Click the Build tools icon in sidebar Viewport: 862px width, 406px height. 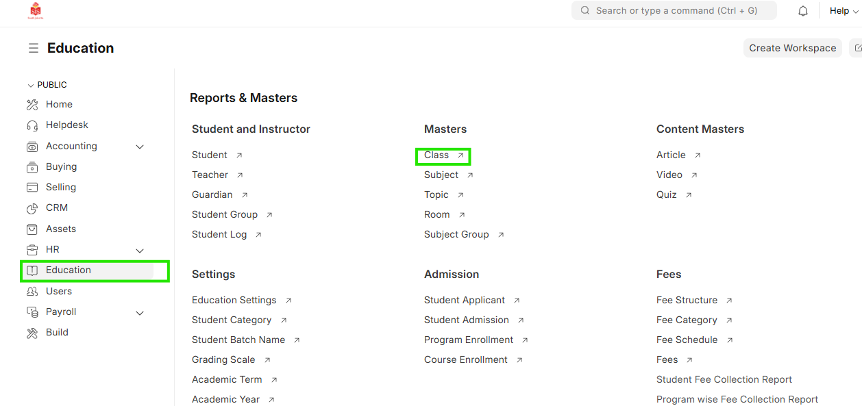coord(32,333)
